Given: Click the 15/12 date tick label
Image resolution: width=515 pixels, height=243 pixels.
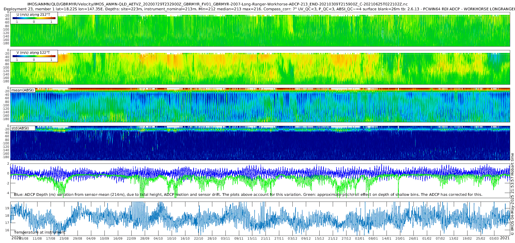Looking at the screenshot, I should [x=319, y=238].
